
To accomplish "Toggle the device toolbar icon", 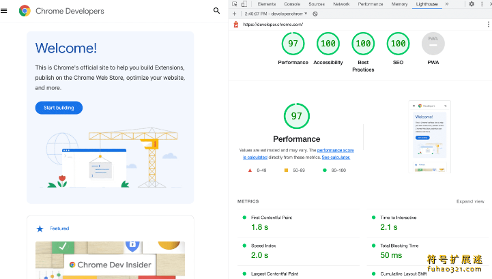I will click(244, 4).
